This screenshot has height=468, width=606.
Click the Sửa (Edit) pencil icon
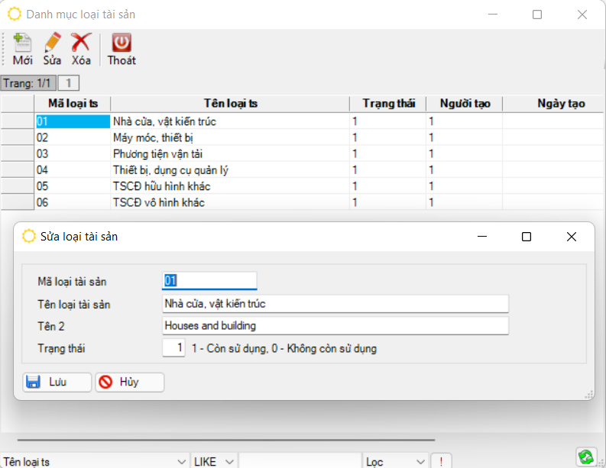(52, 49)
